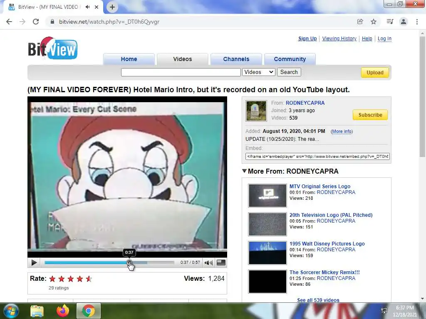Click the '29 ratings' text
Screen dimensions: 426x319
pos(59,288)
